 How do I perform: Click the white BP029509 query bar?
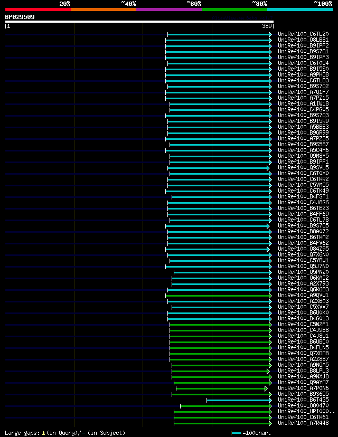pyautogui.click(x=139, y=22)
